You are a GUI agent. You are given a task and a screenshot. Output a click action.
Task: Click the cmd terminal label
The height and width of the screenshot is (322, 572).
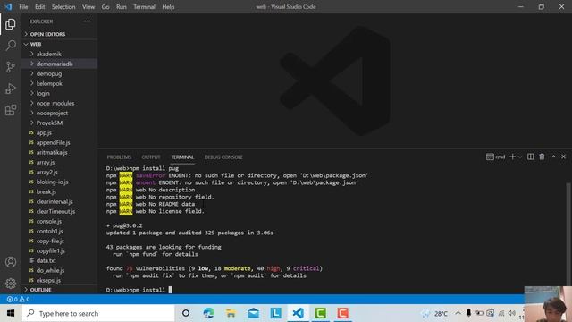tap(496, 157)
